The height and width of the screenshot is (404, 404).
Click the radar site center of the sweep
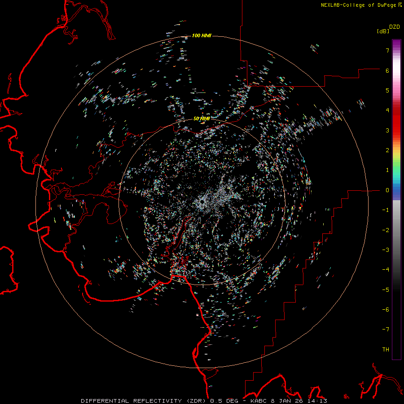point(202,202)
